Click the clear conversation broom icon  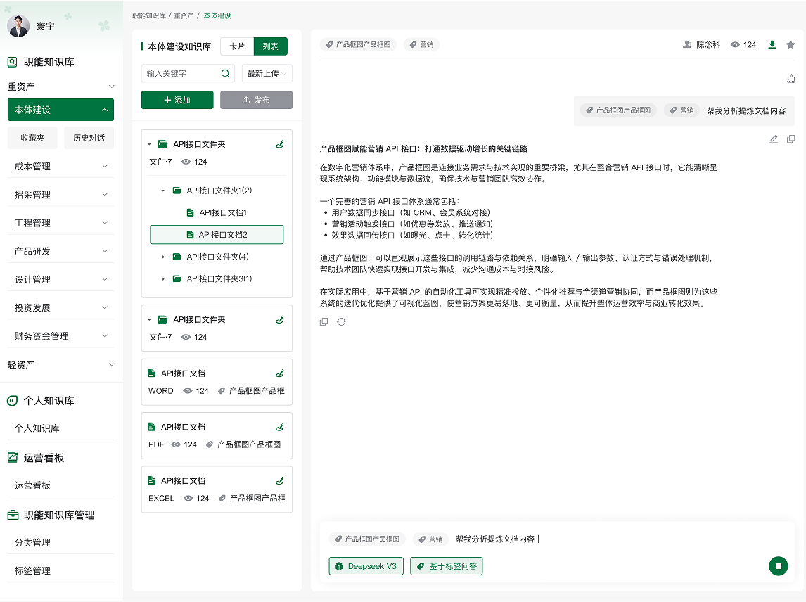tap(791, 78)
